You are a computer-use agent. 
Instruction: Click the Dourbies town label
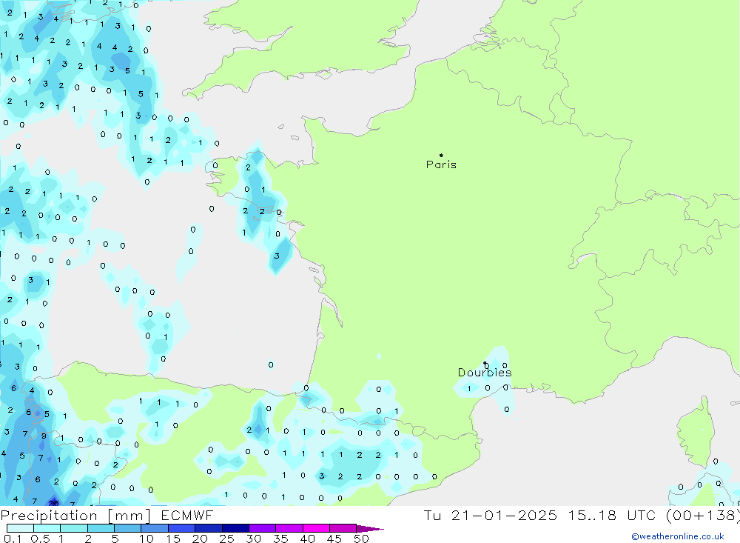pyautogui.click(x=484, y=373)
